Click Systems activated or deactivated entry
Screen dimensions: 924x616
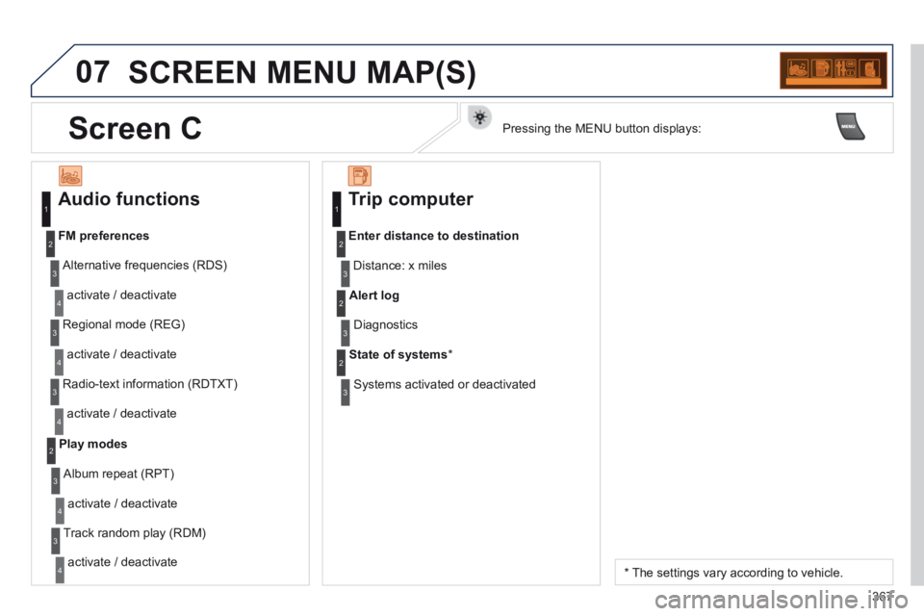click(445, 384)
